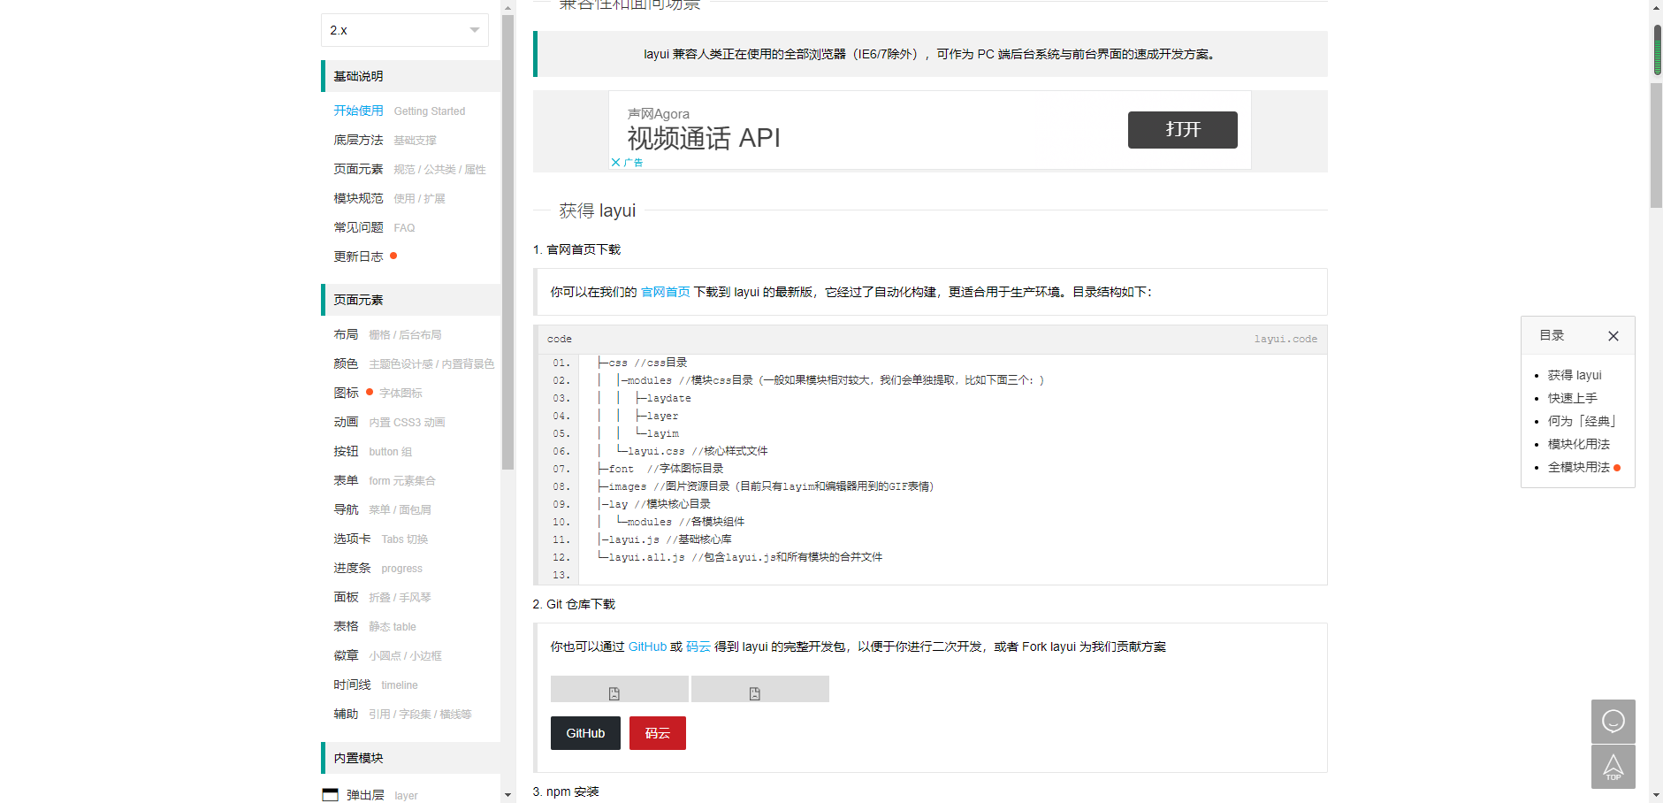Select 开始使用 Getting Started in sidebar
The width and height of the screenshot is (1663, 803).
point(358,111)
